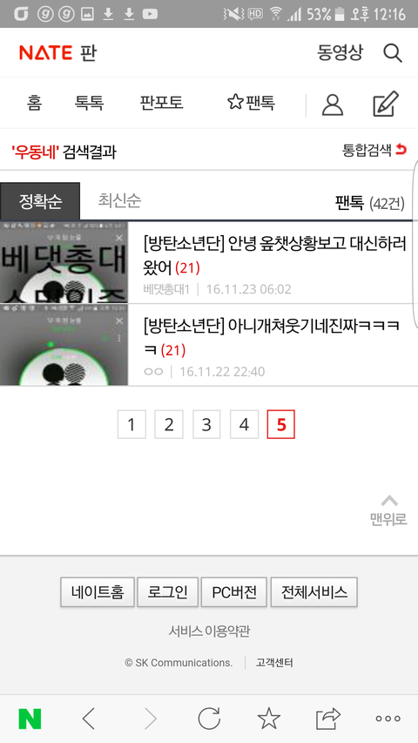Open the Naver N home icon
The width and height of the screenshot is (418, 743).
click(x=30, y=719)
